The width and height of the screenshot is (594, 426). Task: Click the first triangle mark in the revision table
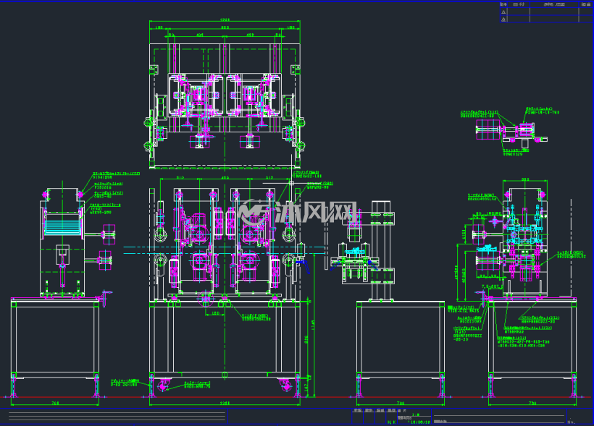coord(503,12)
